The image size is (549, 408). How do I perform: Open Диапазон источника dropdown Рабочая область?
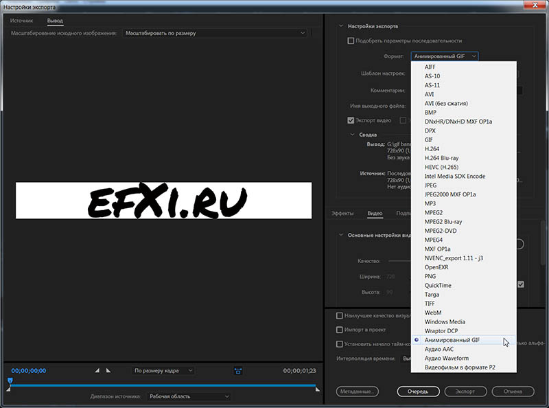tap(188, 396)
